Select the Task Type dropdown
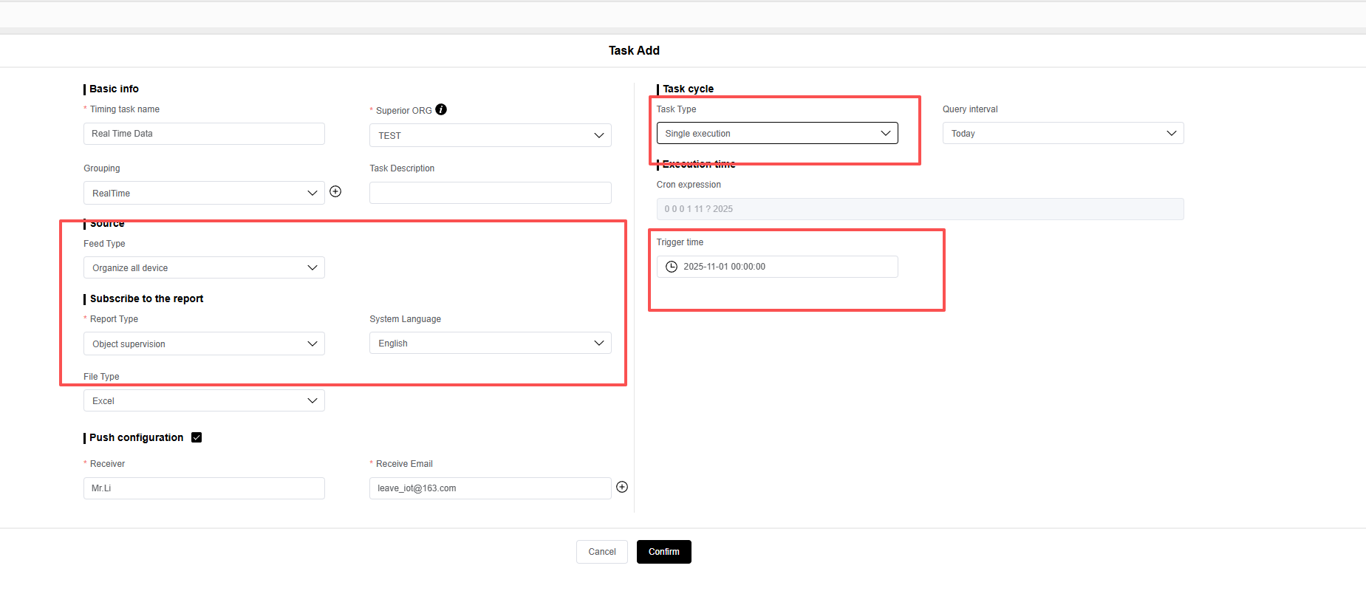The width and height of the screenshot is (1366, 608). (x=776, y=133)
